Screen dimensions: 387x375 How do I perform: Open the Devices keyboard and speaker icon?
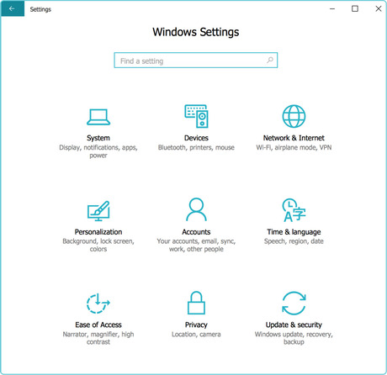click(x=196, y=116)
